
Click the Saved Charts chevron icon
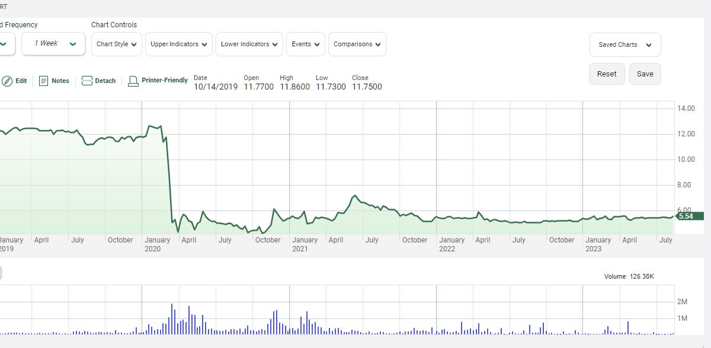click(x=649, y=44)
